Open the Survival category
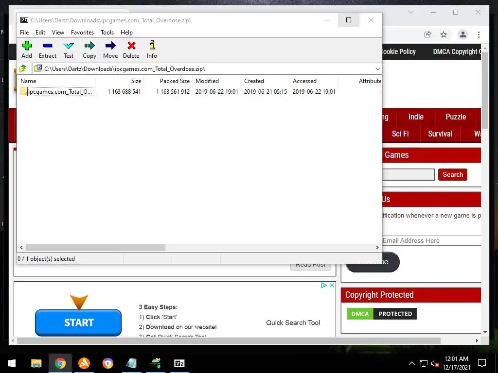The width and height of the screenshot is (498, 373). pyautogui.click(x=440, y=134)
